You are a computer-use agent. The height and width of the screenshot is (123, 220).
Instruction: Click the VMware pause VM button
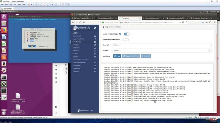[29, 4]
